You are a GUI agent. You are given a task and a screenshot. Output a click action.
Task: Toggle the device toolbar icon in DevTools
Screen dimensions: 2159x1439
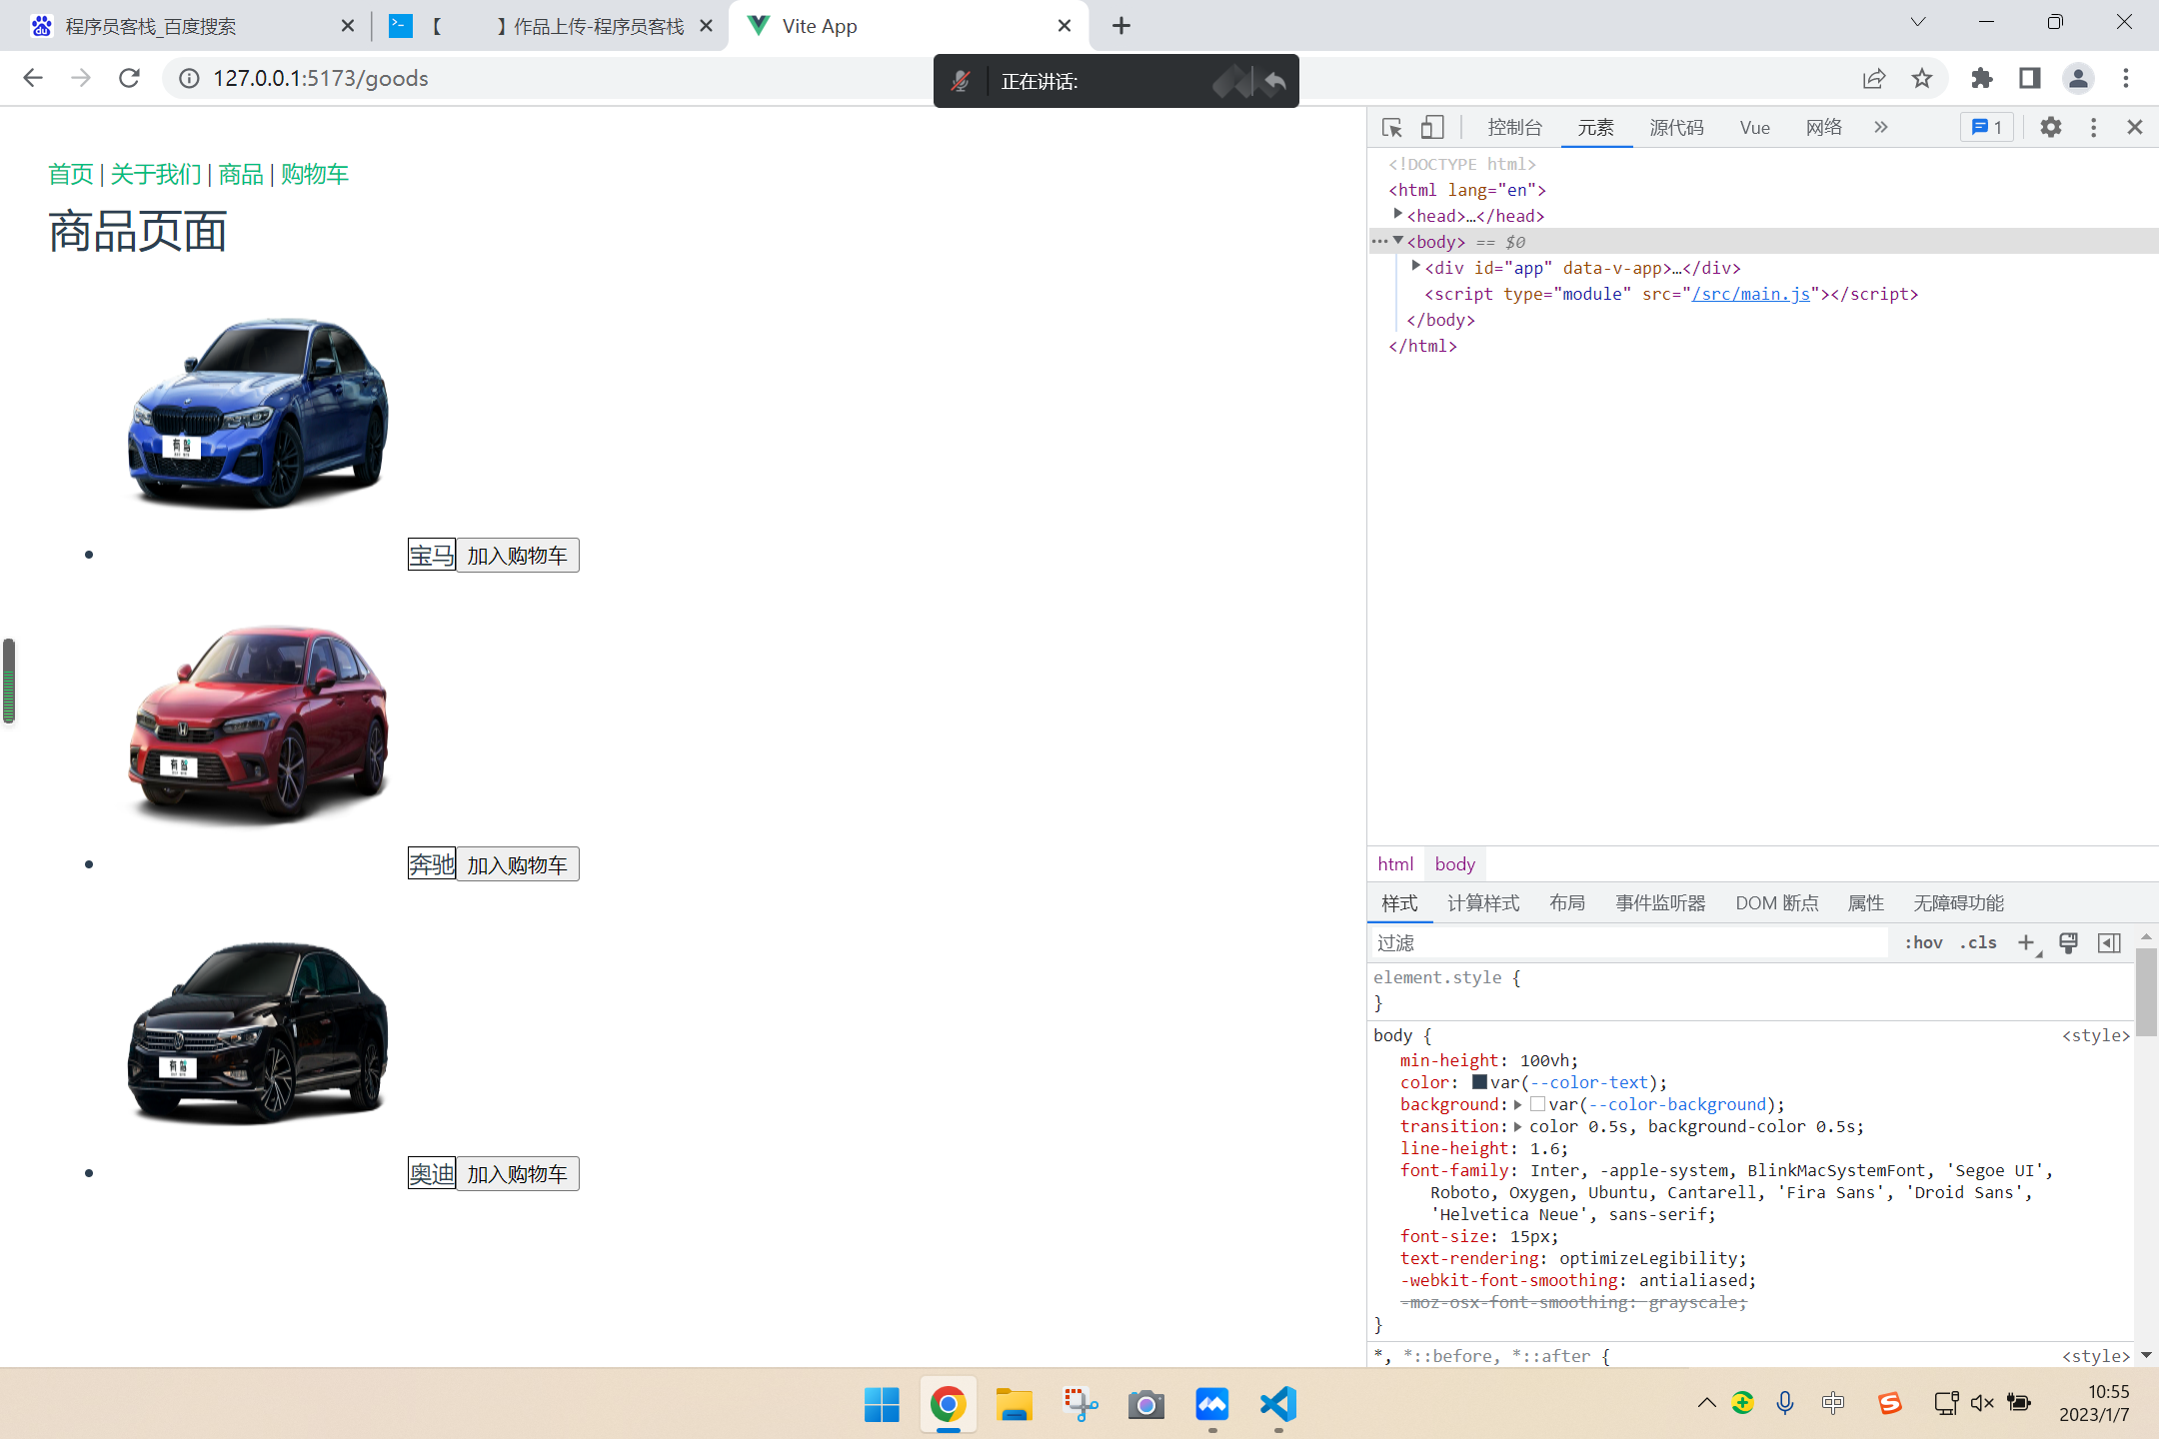[x=1432, y=128]
